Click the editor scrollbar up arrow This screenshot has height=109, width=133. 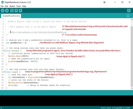point(132,20)
